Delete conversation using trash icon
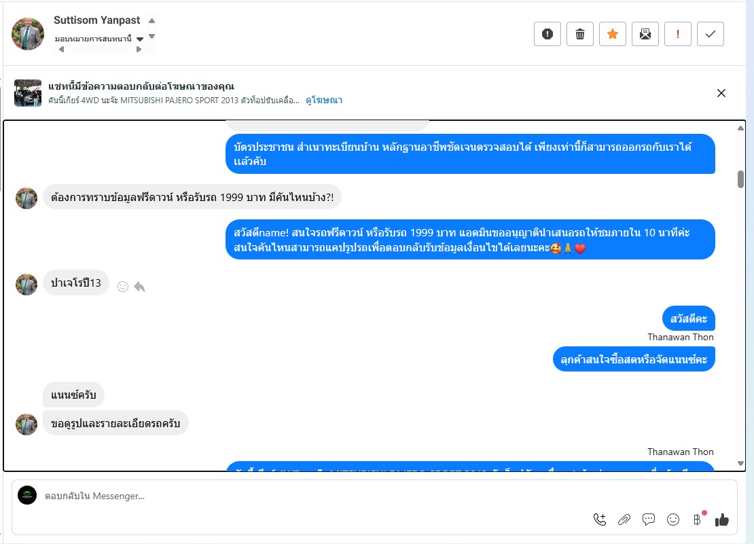 (580, 34)
